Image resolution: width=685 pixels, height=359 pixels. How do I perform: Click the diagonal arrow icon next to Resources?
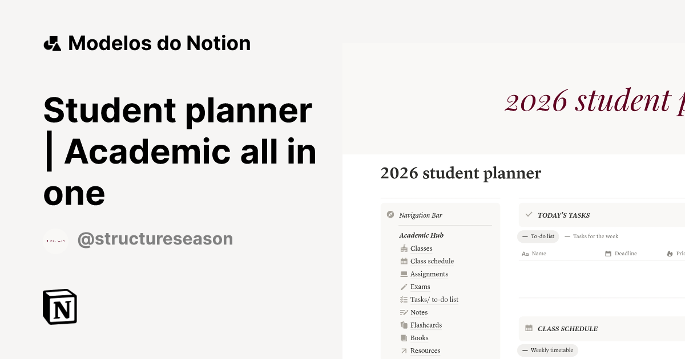coord(404,350)
